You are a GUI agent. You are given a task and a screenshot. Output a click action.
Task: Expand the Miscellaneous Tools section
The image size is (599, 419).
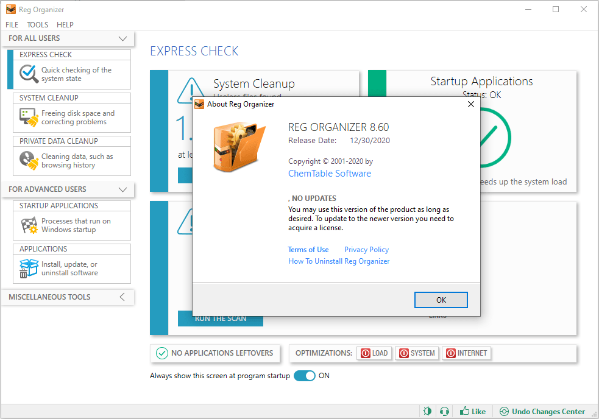coord(122,297)
